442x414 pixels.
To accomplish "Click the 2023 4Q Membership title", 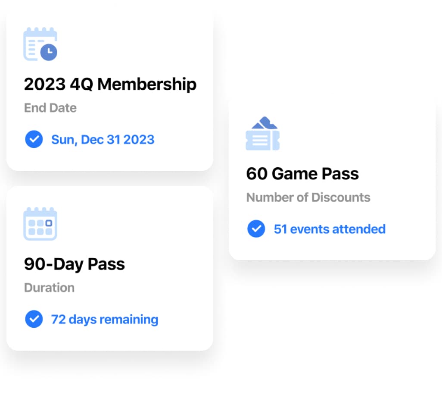I will point(110,84).
